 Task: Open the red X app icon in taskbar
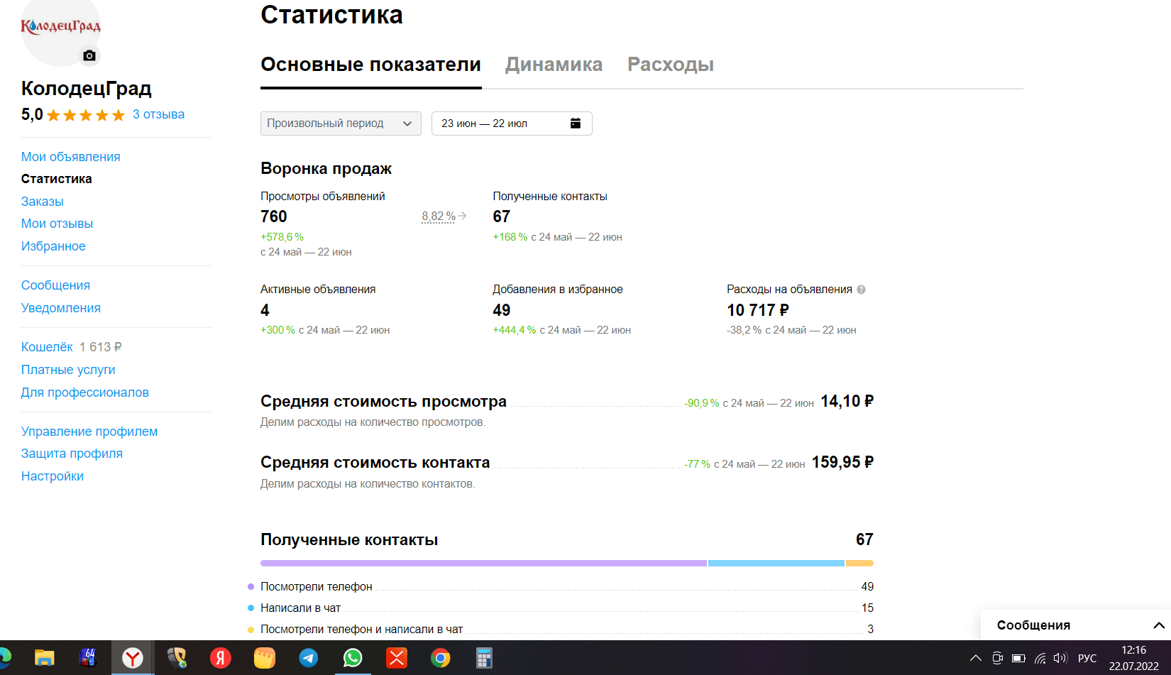click(397, 658)
